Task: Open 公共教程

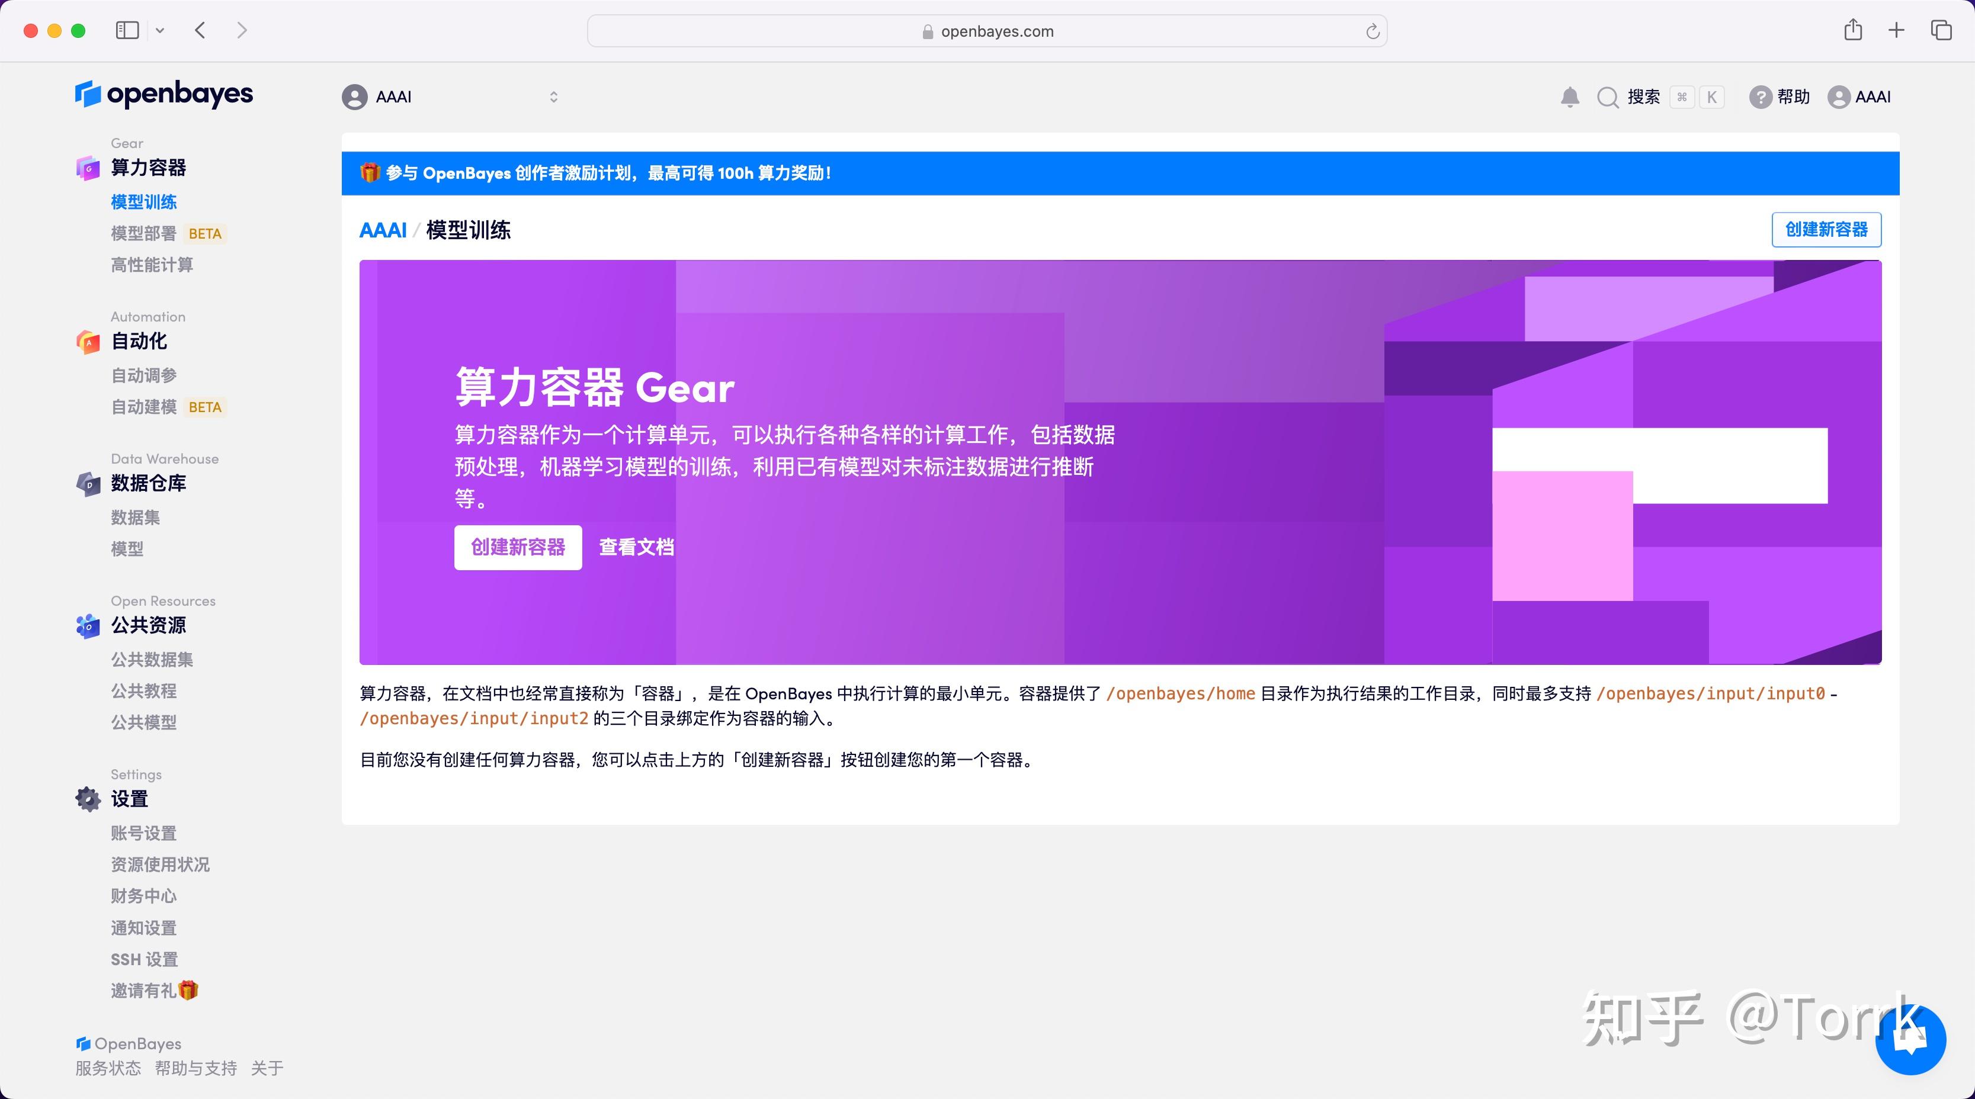Action: pos(144,691)
